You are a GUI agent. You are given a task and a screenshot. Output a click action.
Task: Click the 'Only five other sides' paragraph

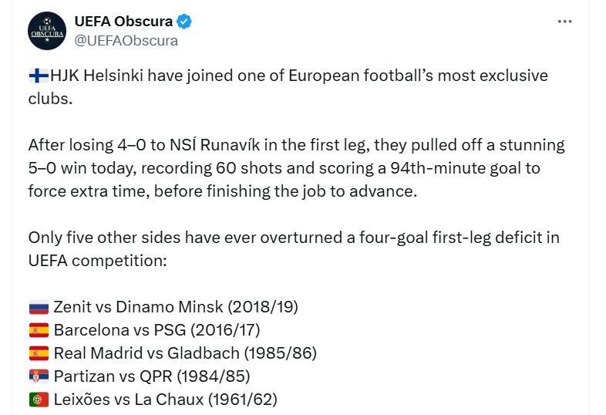click(293, 238)
